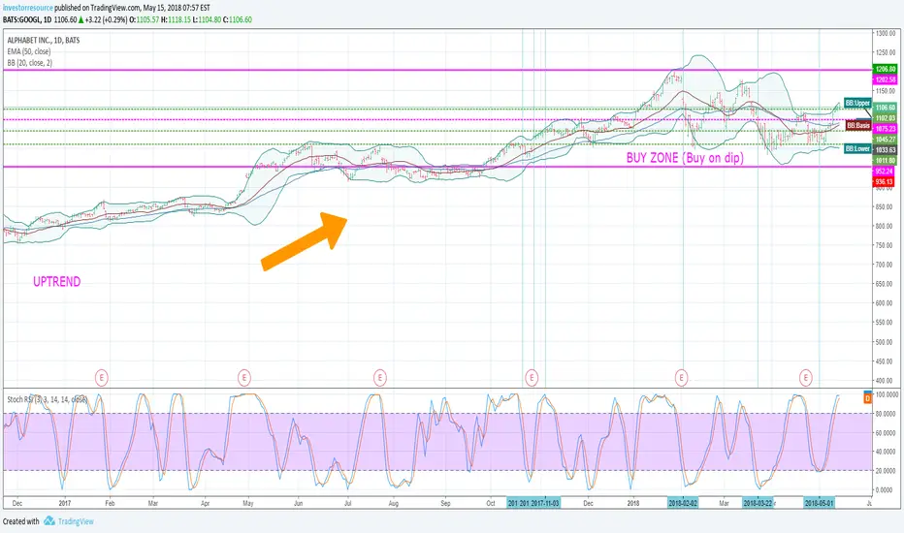Click the BATS:GOOGL symbol text
Viewport: 904px width, 533px height.
(20, 19)
